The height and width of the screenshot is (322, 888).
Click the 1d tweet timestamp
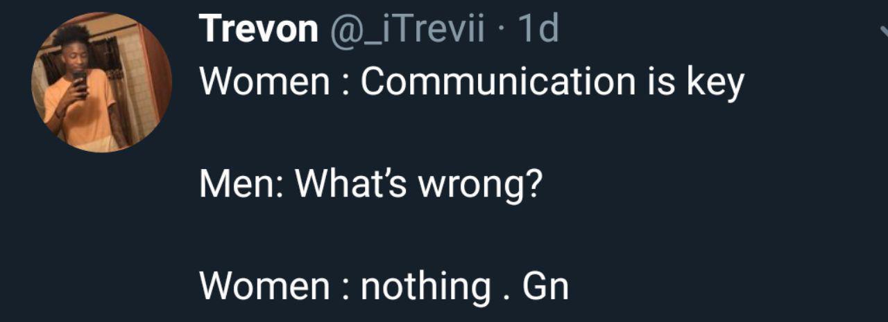(x=538, y=29)
